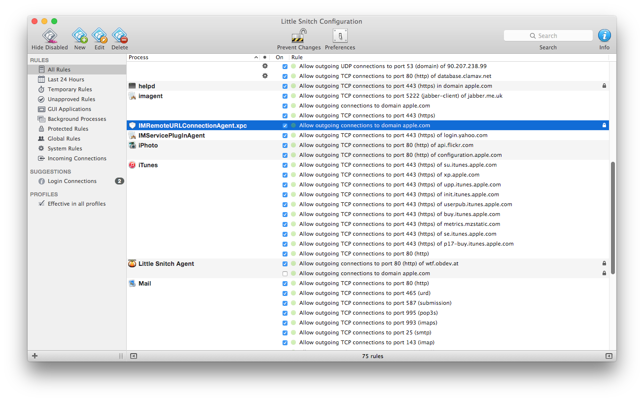The height and width of the screenshot is (401, 644).
Task: Click lock icon on helpd rule row
Action: click(604, 86)
